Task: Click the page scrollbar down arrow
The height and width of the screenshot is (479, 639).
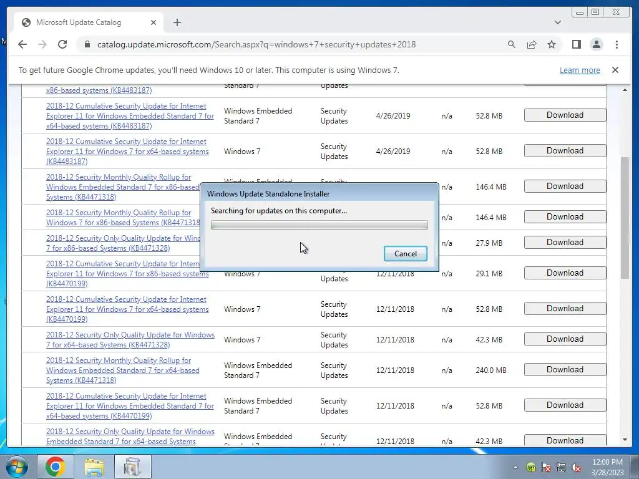Action: tap(625, 440)
